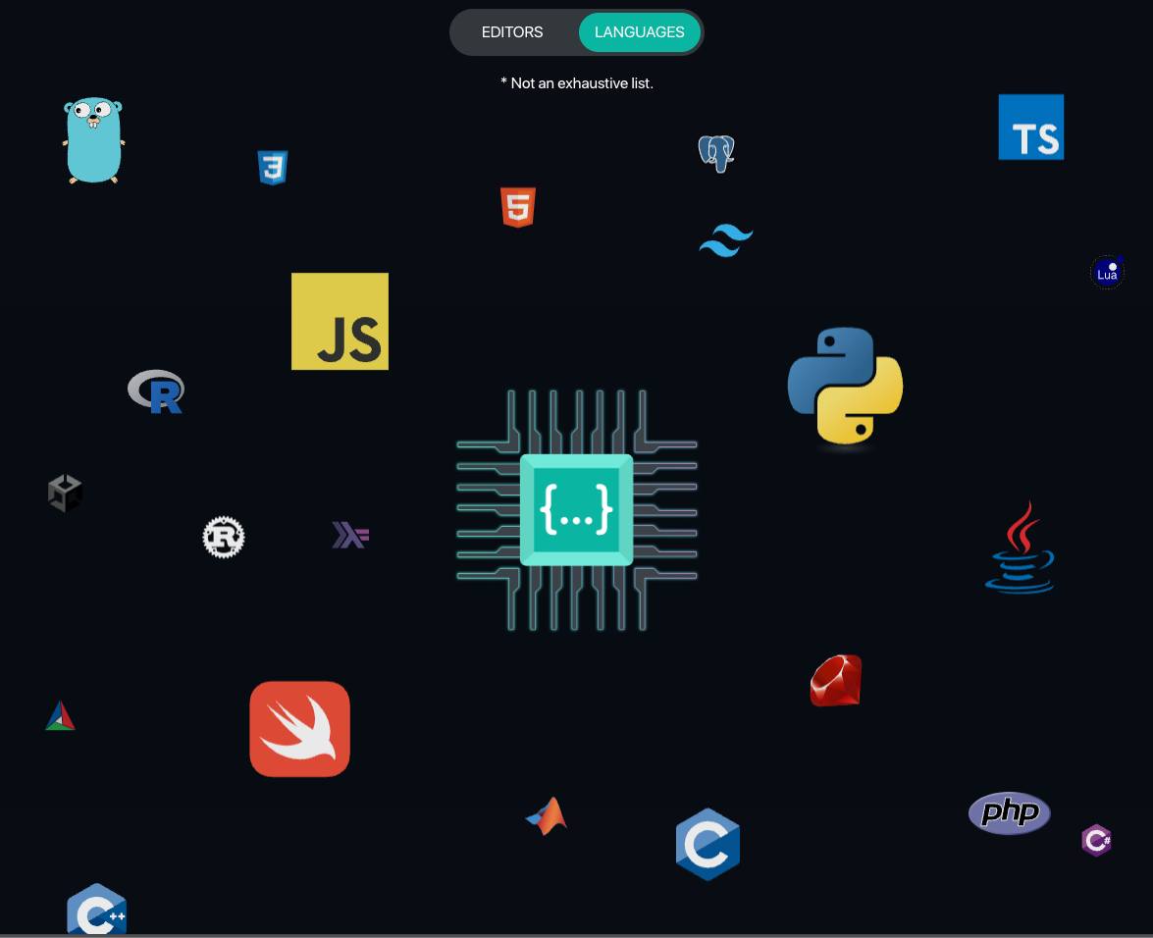
Task: Click the CSS3 shield icon
Action: (273, 168)
